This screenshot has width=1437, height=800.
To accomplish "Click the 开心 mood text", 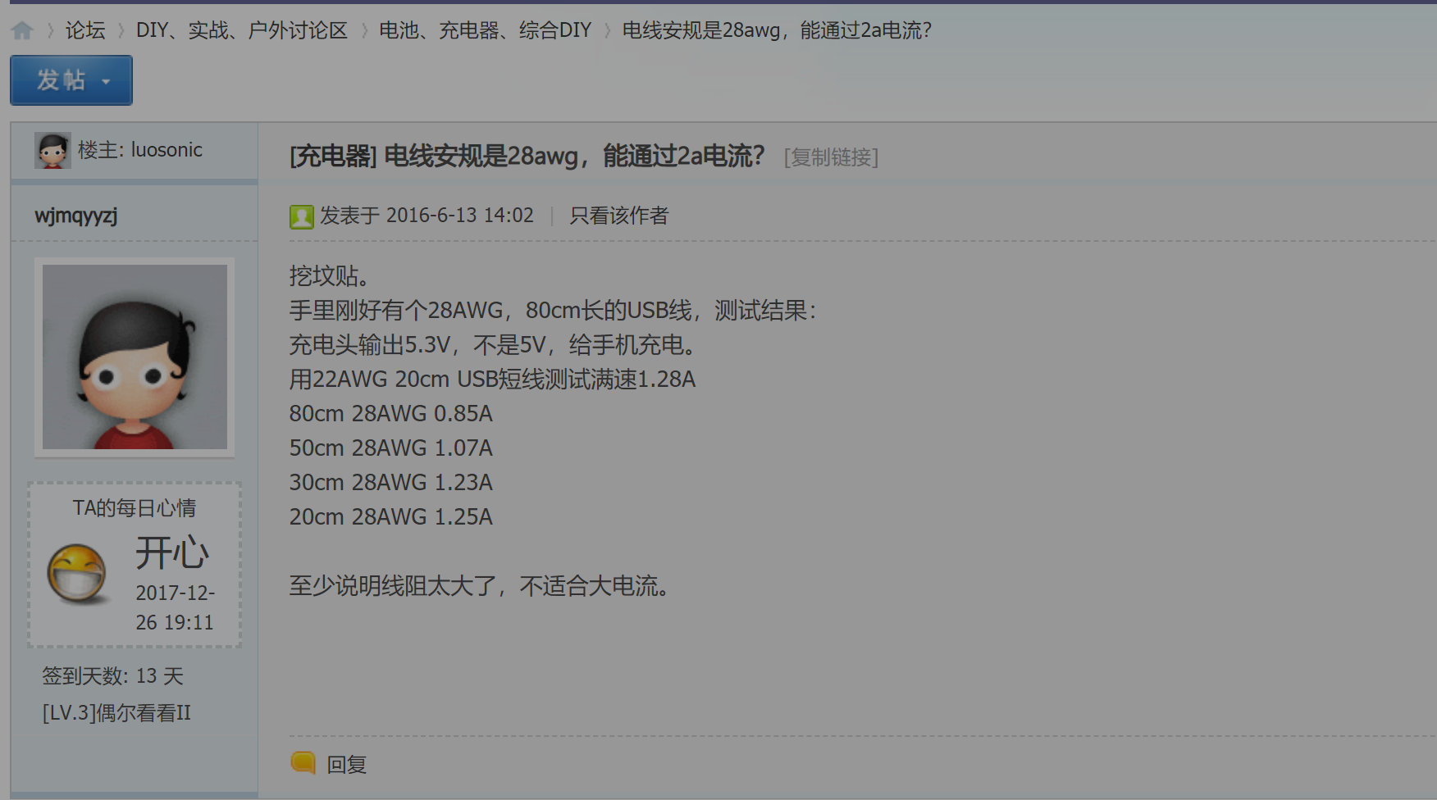I will coord(172,553).
